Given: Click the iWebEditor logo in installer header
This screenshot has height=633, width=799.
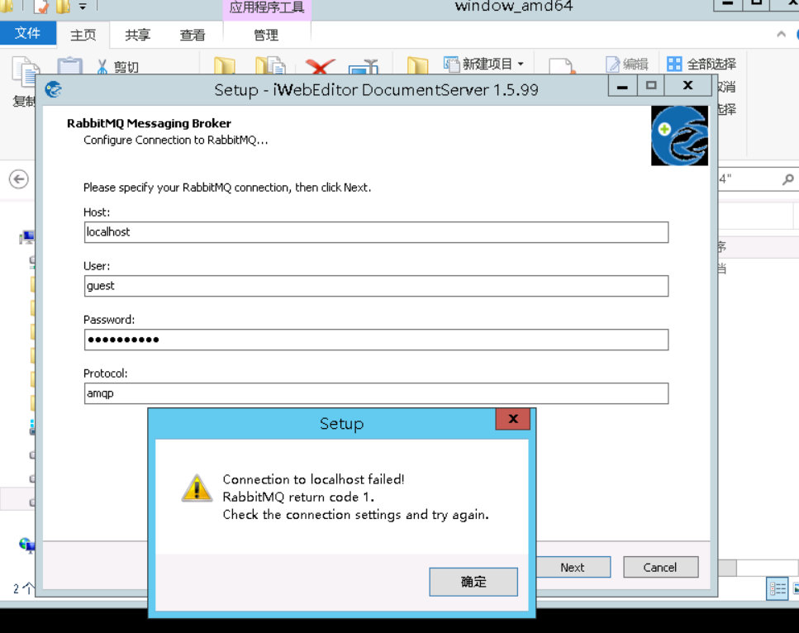Looking at the screenshot, I should 679,136.
